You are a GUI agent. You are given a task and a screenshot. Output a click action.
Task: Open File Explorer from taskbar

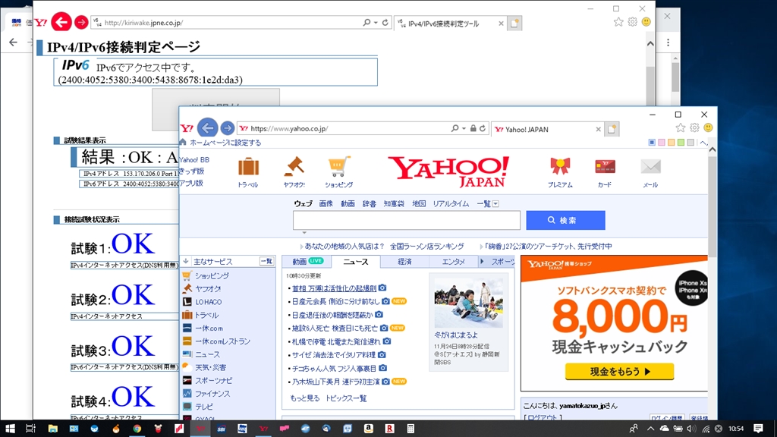52,429
